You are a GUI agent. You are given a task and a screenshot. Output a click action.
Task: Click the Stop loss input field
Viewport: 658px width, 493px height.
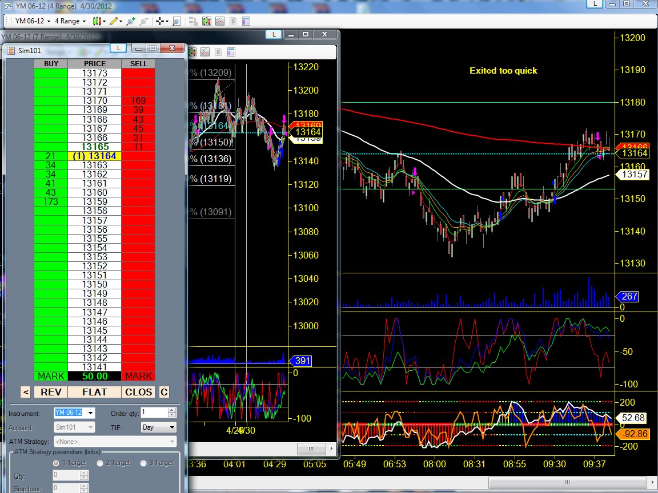(66, 488)
